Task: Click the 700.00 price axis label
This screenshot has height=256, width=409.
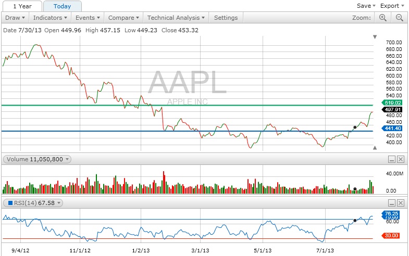Action: coord(394,43)
